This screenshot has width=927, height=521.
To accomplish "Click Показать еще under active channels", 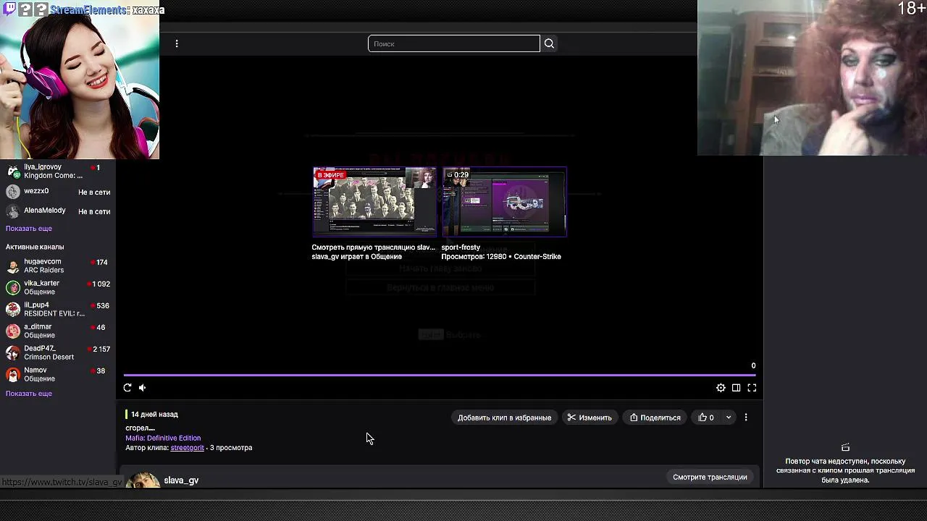I will tap(29, 394).
